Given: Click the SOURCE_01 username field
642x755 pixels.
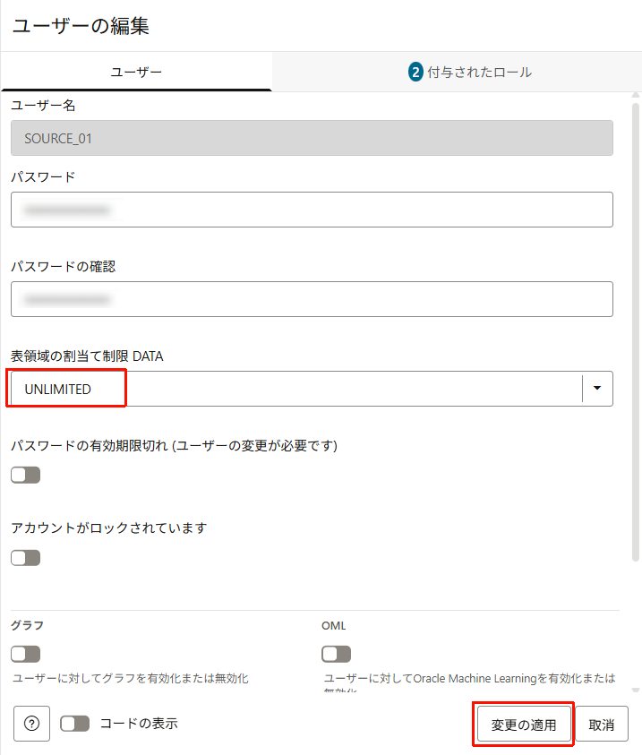Looking at the screenshot, I should coord(312,138).
